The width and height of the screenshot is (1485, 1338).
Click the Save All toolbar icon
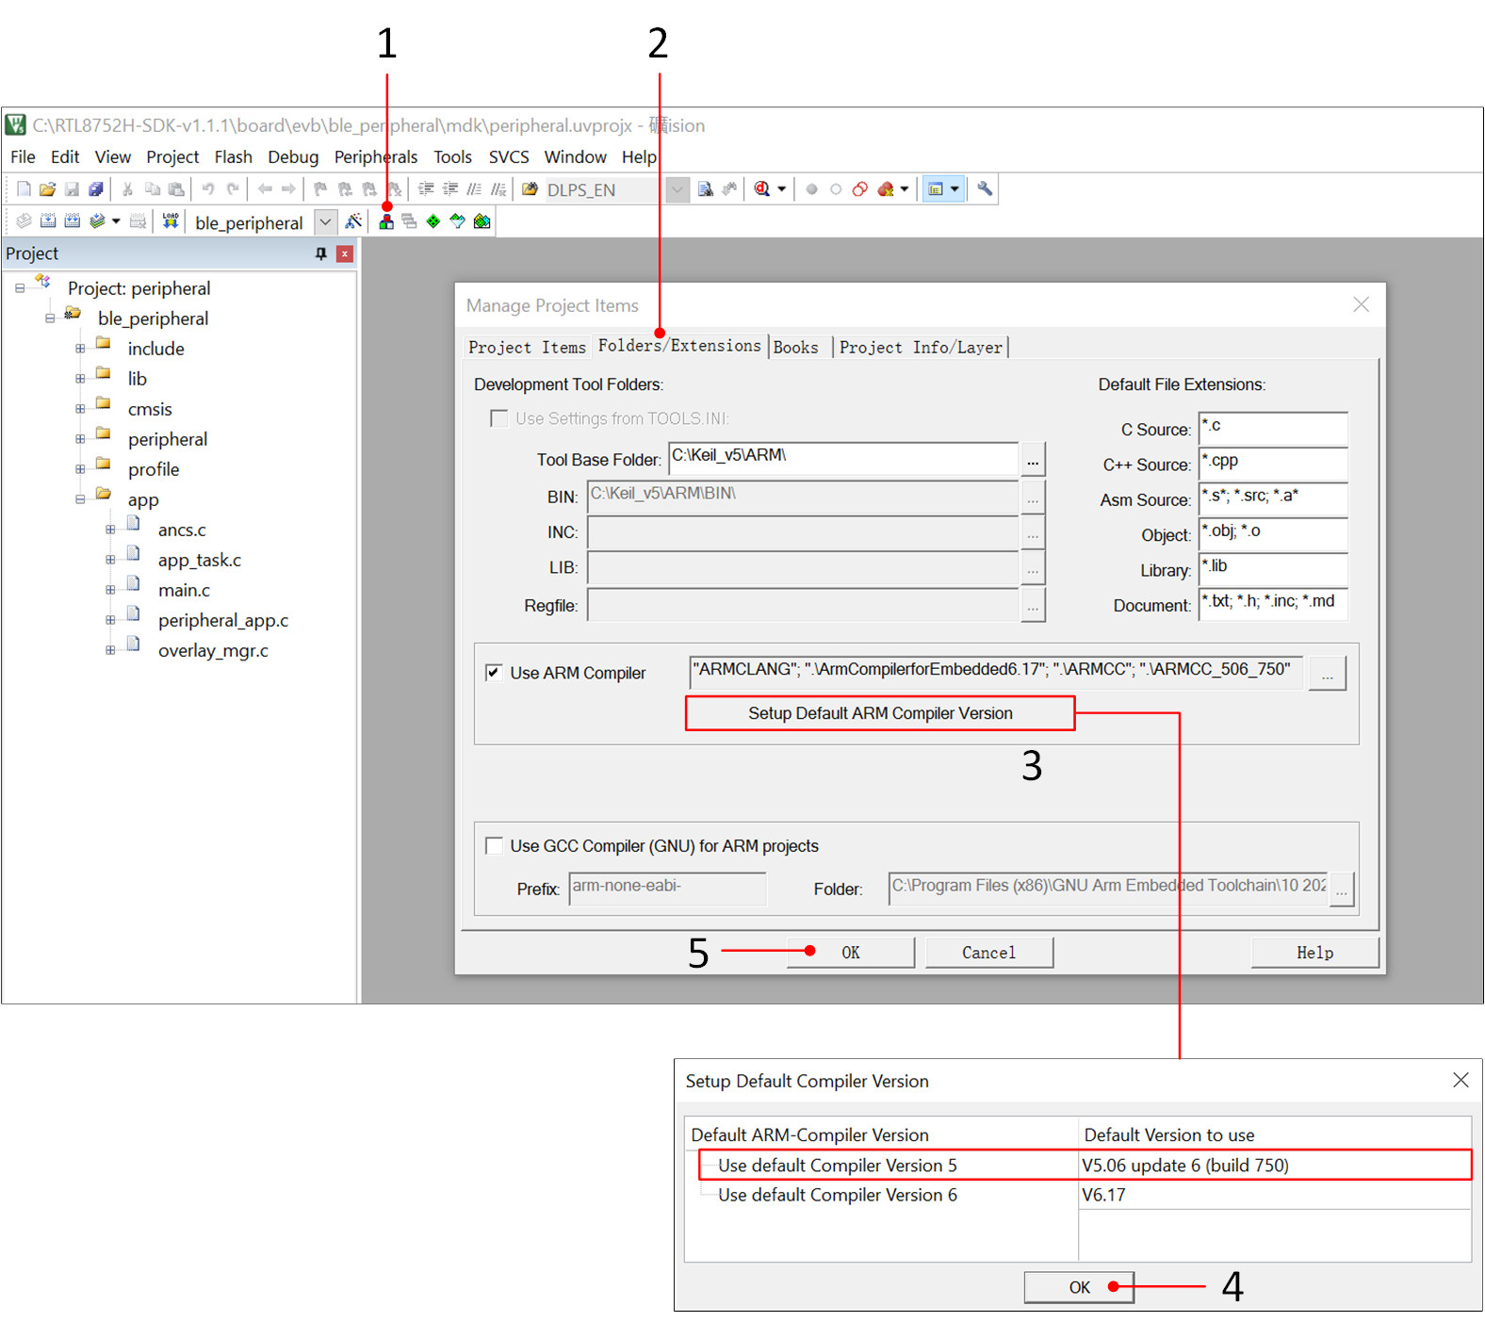pyautogui.click(x=96, y=189)
